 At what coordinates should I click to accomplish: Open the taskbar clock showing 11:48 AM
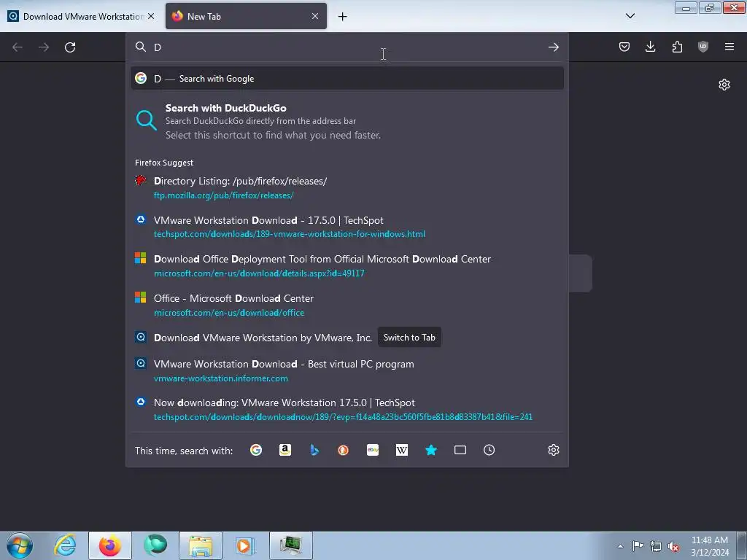click(x=710, y=546)
